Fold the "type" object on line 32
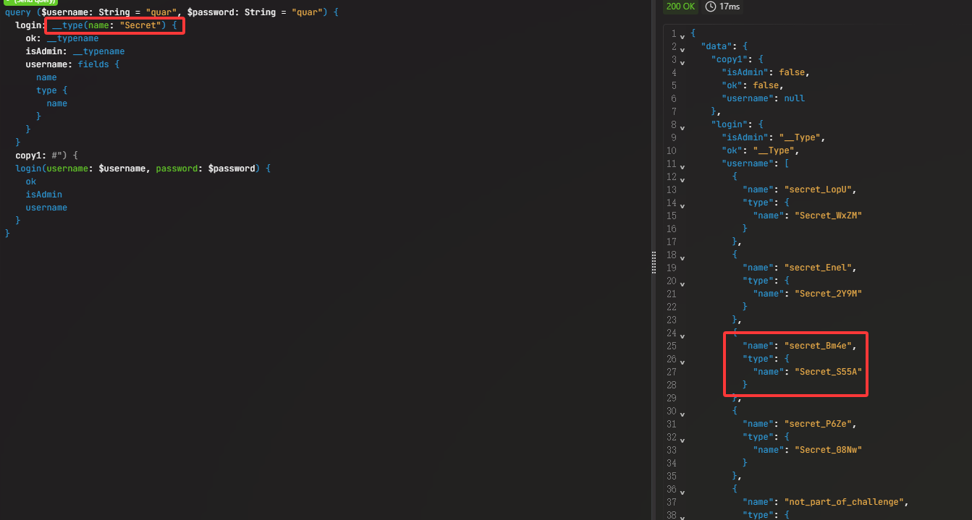This screenshot has width=972, height=520. click(x=682, y=440)
